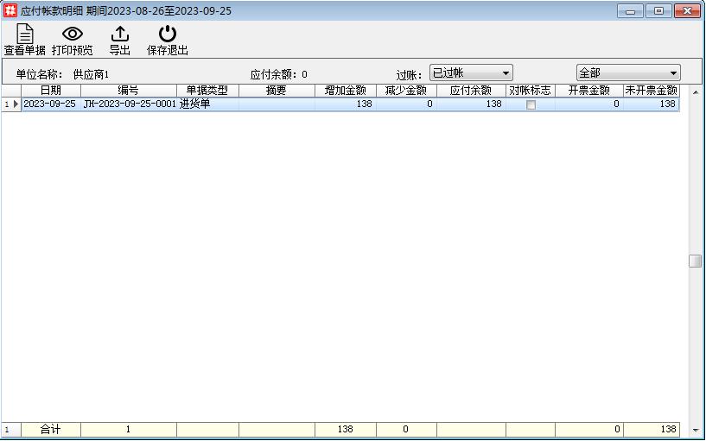The width and height of the screenshot is (706, 441).
Task: Maximize the 应付帐款明细 window
Action: coord(658,10)
